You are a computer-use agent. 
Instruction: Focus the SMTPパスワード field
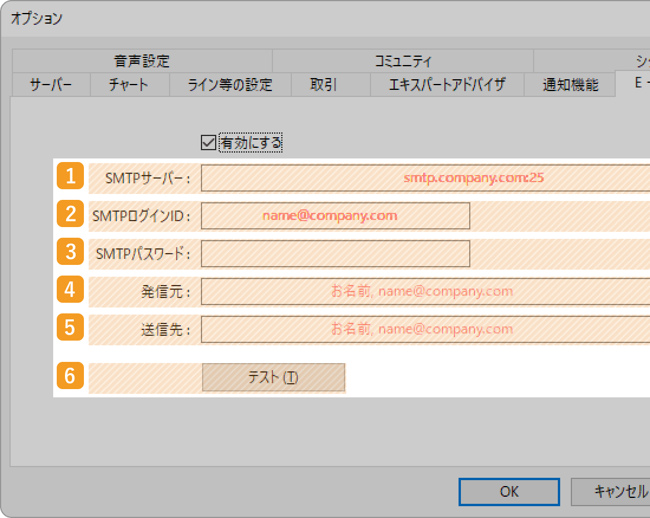pos(336,254)
